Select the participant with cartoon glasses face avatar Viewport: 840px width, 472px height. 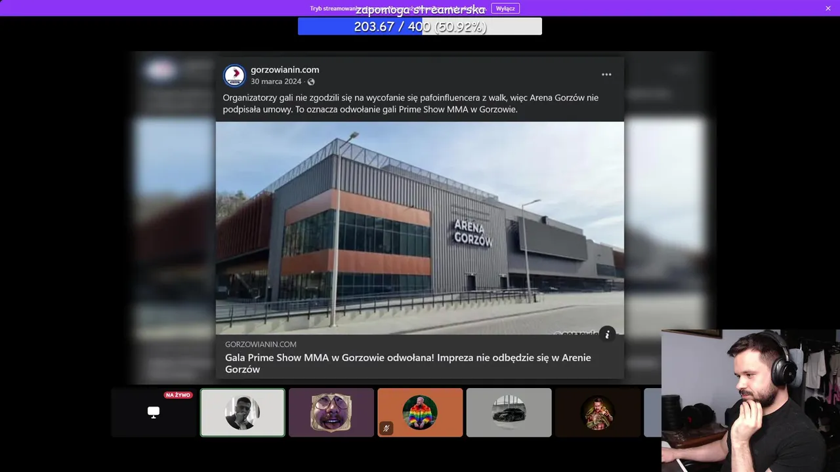click(331, 412)
